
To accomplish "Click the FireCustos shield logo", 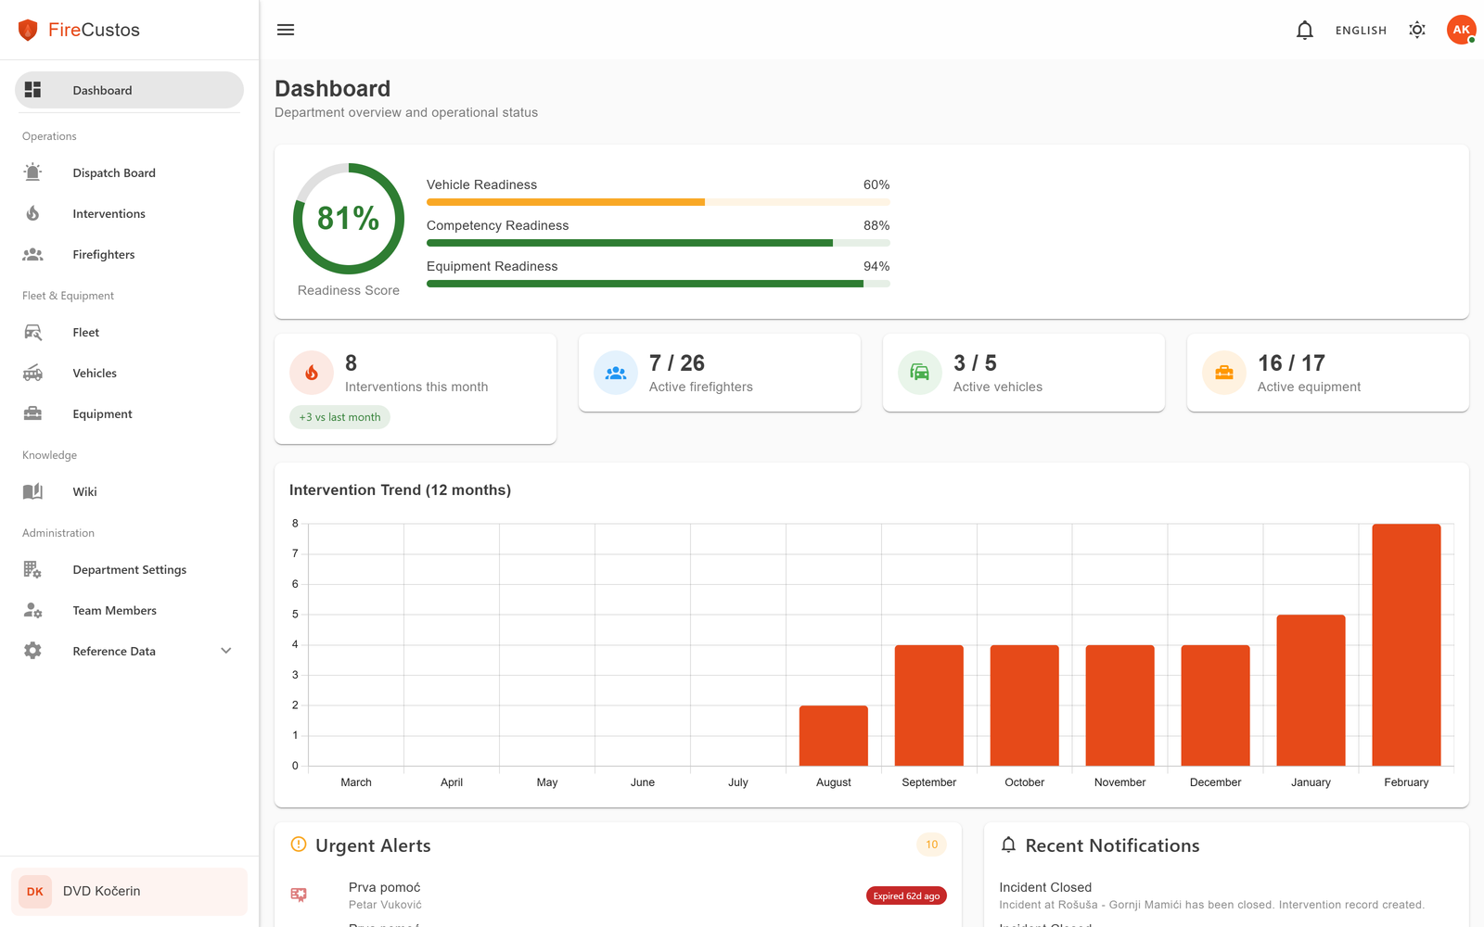I will click(x=28, y=31).
